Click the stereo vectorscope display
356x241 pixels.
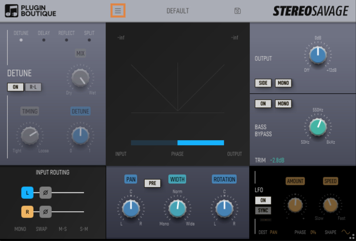tap(178, 88)
